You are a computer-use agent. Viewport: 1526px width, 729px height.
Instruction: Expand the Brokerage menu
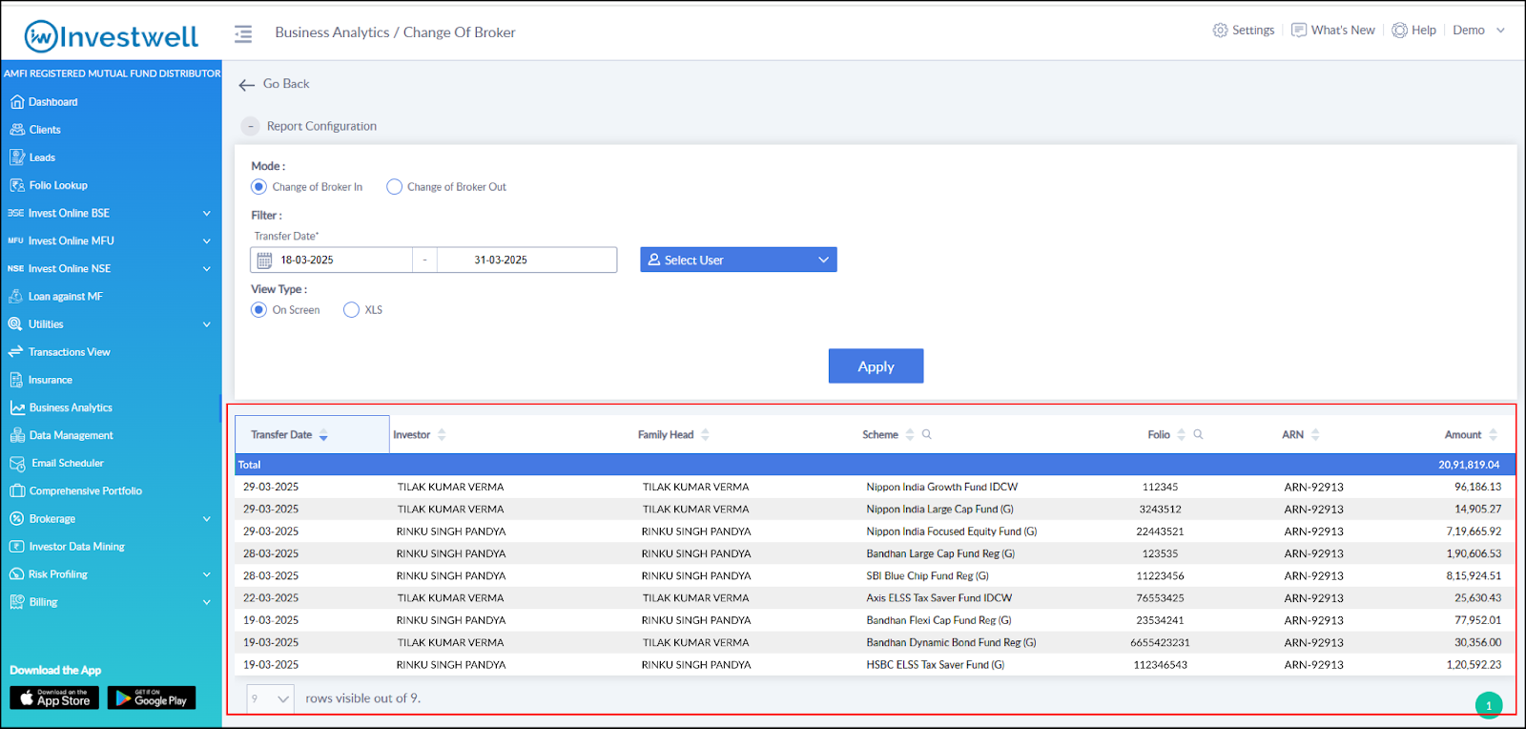pyautogui.click(x=207, y=519)
